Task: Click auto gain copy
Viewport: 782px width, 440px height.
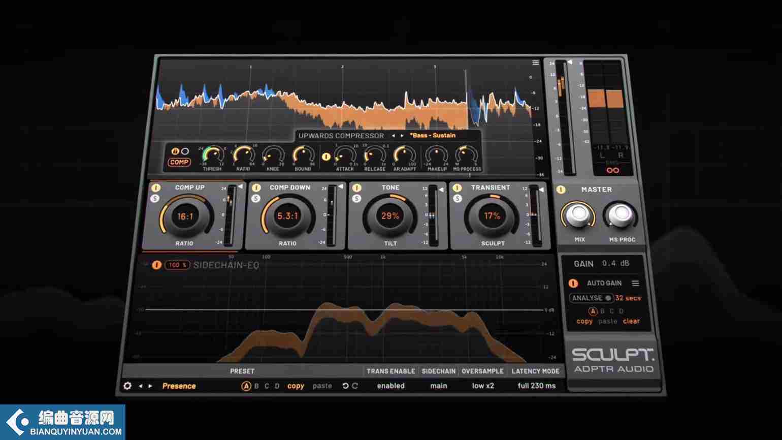Action: [584, 321]
